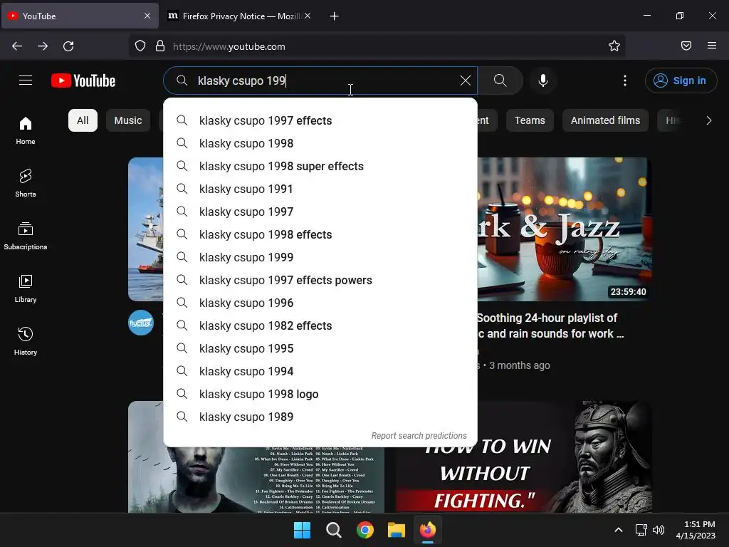
Task: Switch to the YouTube tab
Action: (x=80, y=16)
